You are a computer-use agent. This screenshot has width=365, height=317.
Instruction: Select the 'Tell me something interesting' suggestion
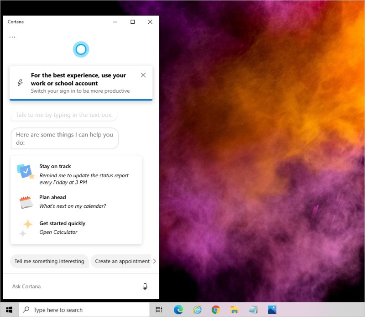coord(49,261)
